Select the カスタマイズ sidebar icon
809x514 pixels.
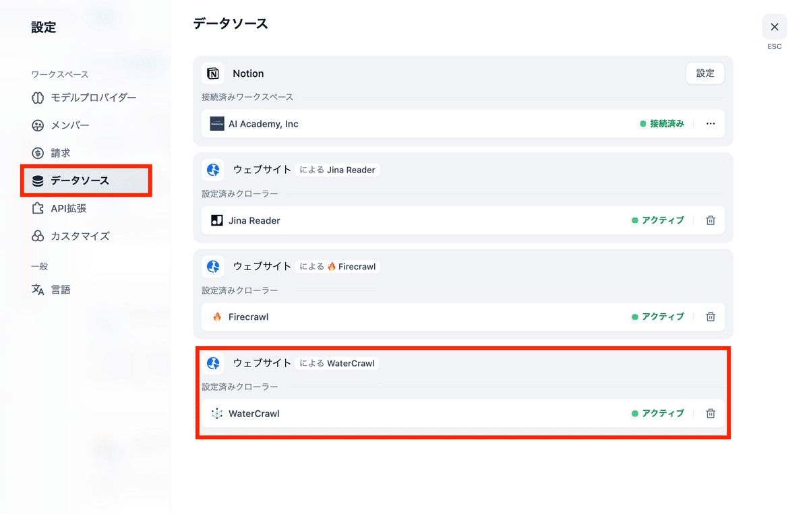coord(39,236)
